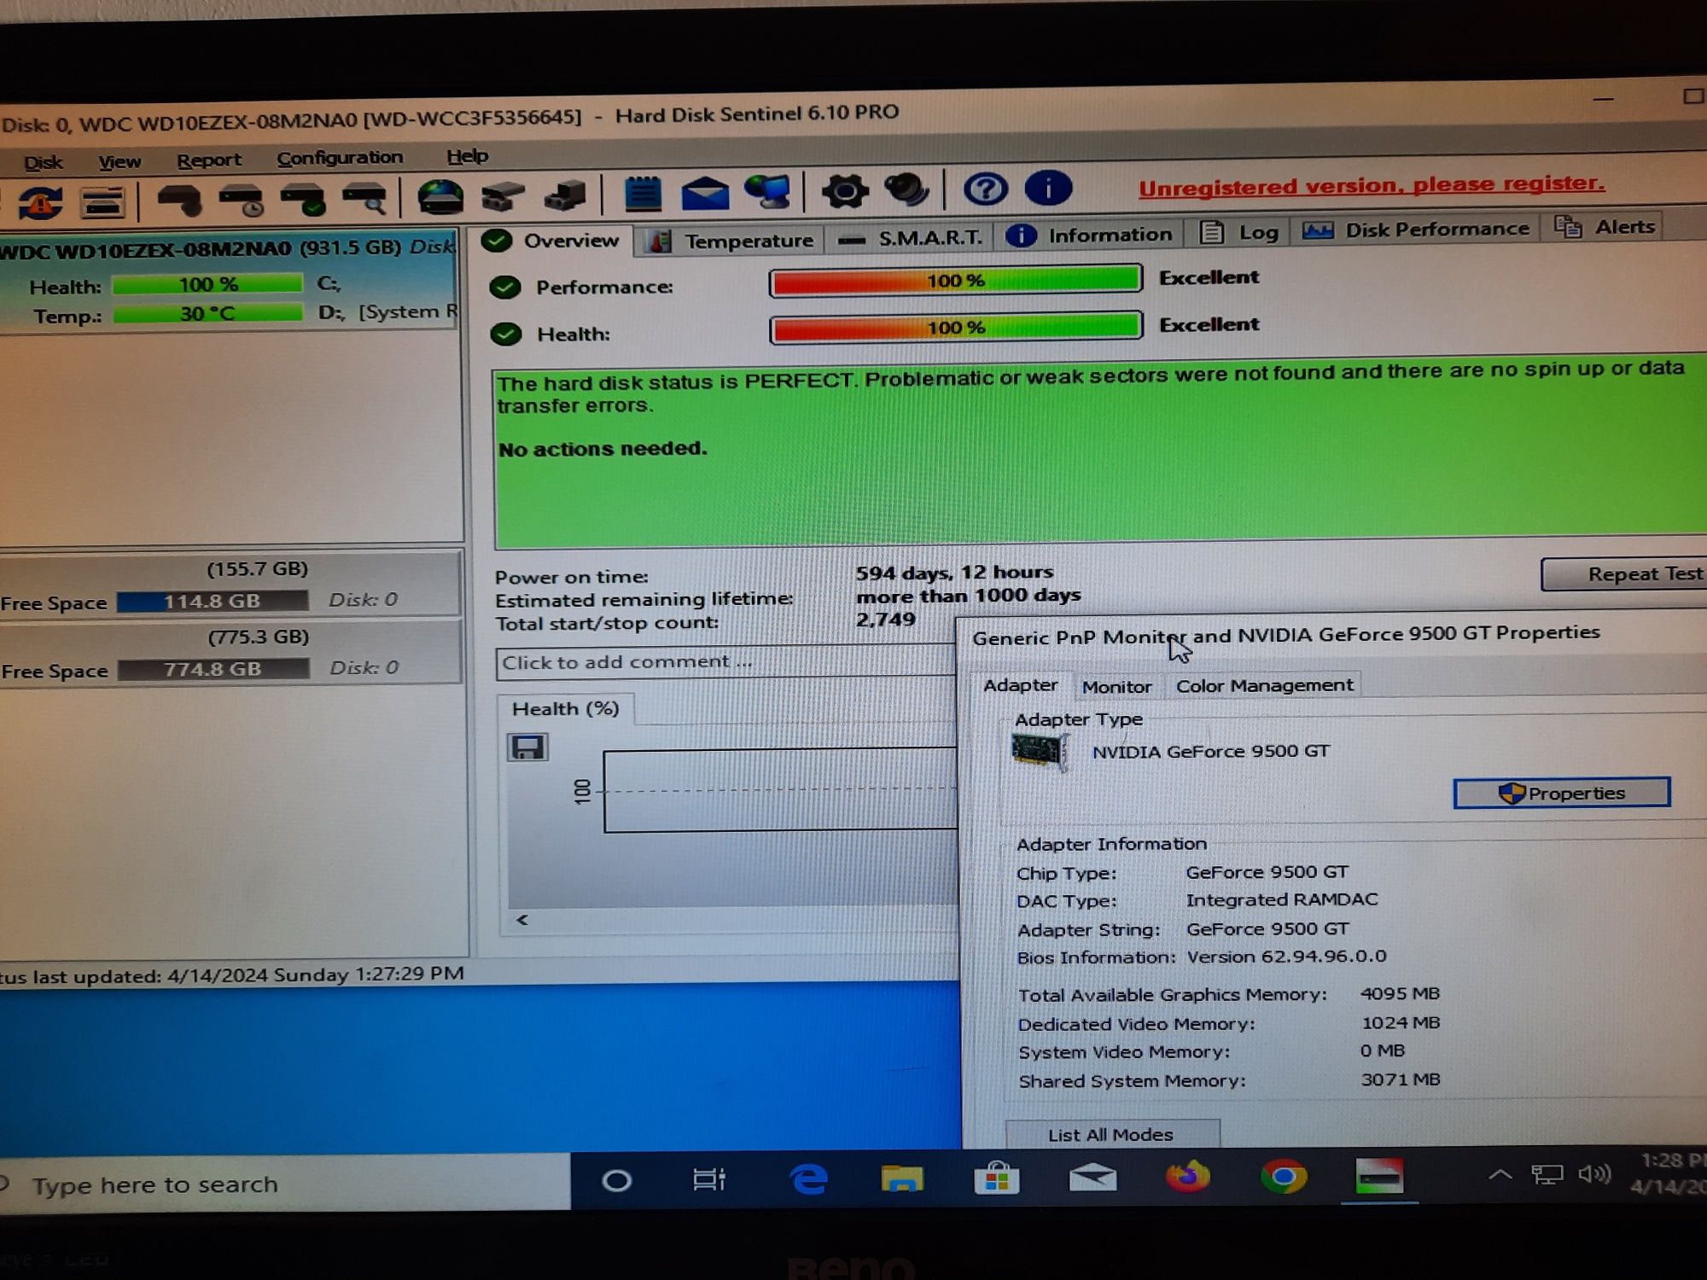Click the 'Click to add comment' field

[725, 662]
